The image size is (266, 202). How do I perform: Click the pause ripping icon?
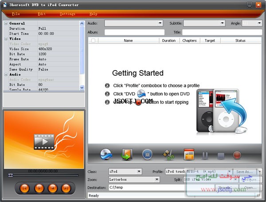[205, 155]
